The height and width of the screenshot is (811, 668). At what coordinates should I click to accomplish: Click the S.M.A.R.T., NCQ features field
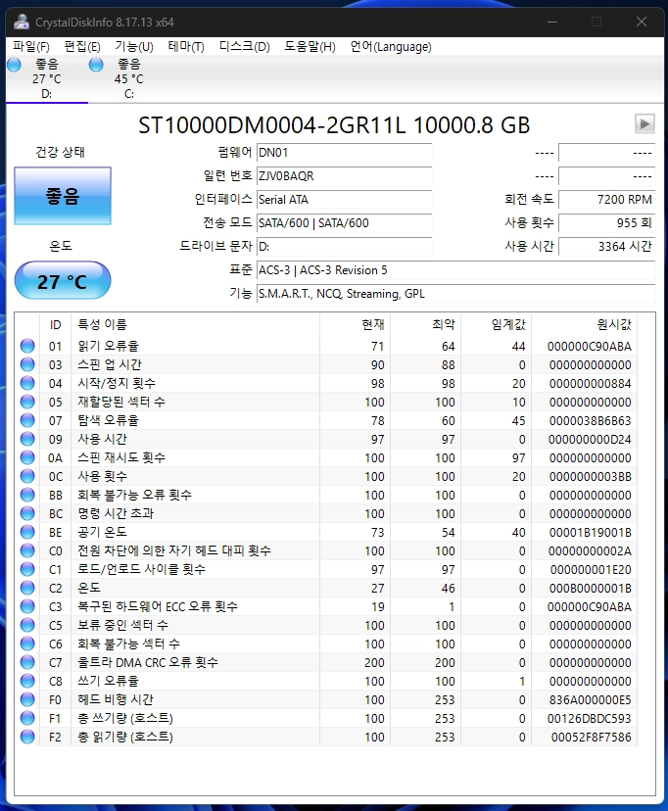pos(456,294)
